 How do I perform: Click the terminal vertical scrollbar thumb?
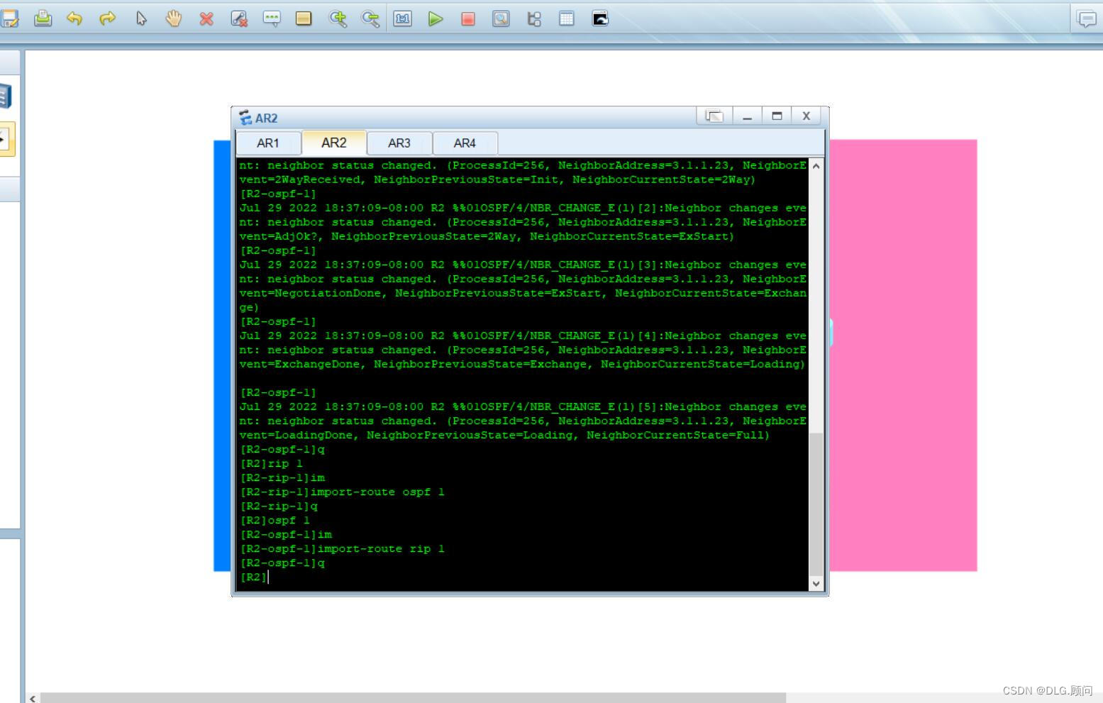[x=816, y=504]
